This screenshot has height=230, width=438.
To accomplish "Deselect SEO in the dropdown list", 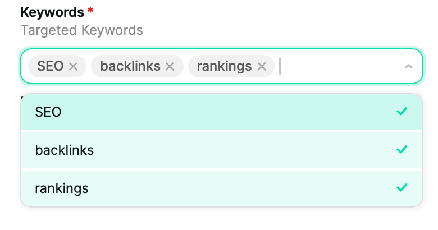I will pos(48,112).
